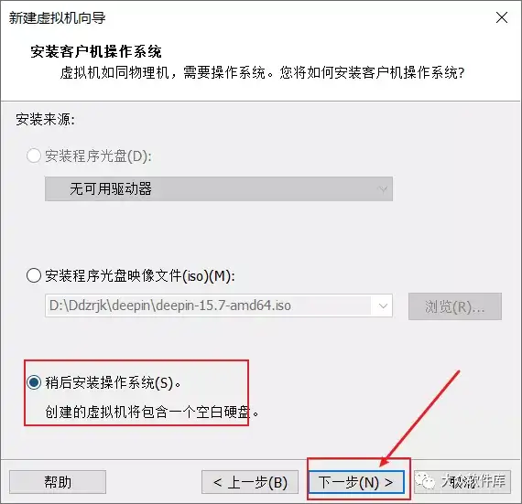The width and height of the screenshot is (522, 504).
Task: Click the 安装程序光盘映像文件(iso)(M) label text
Action: (x=140, y=275)
